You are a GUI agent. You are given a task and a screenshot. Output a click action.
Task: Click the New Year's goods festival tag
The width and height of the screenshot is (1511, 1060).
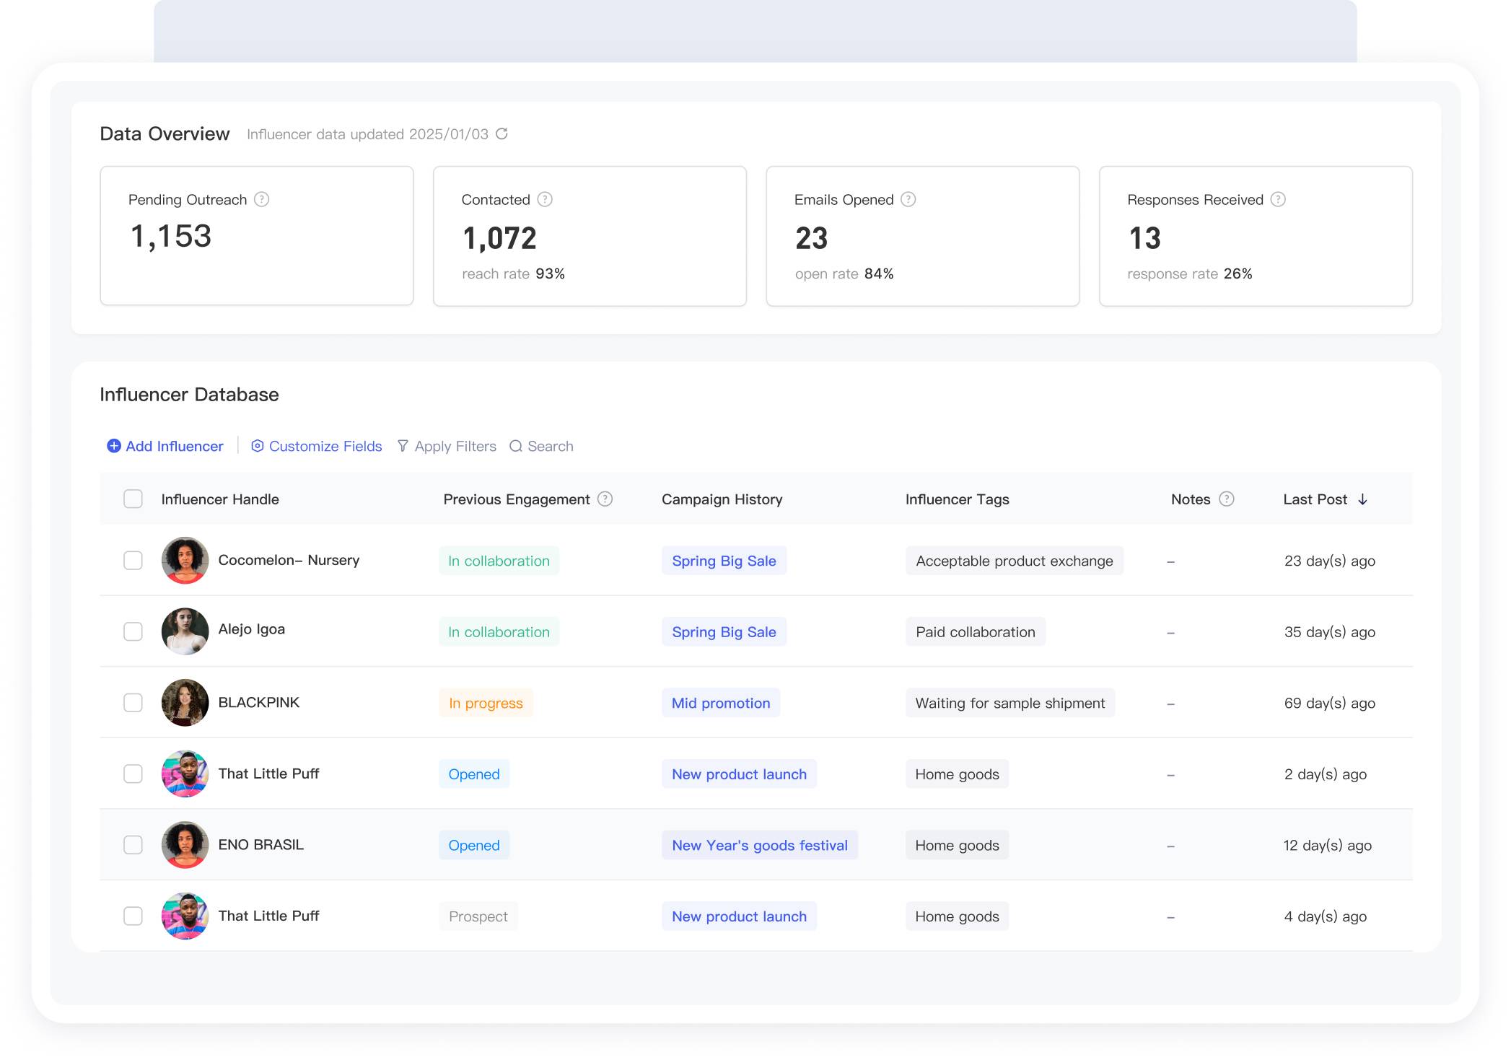pos(759,845)
